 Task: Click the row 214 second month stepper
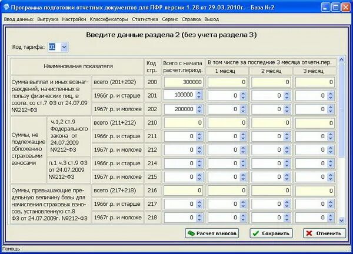pos(287,163)
